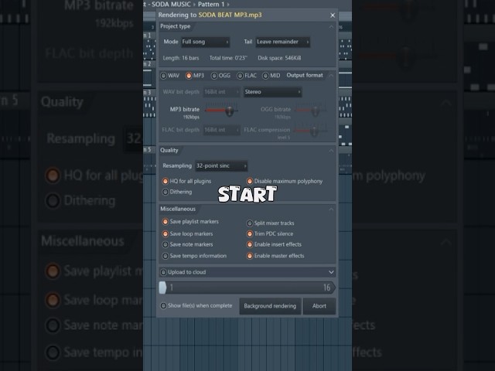Adjust the FLAC compression slider
Screen dimensions: 495x371
pos(314,131)
